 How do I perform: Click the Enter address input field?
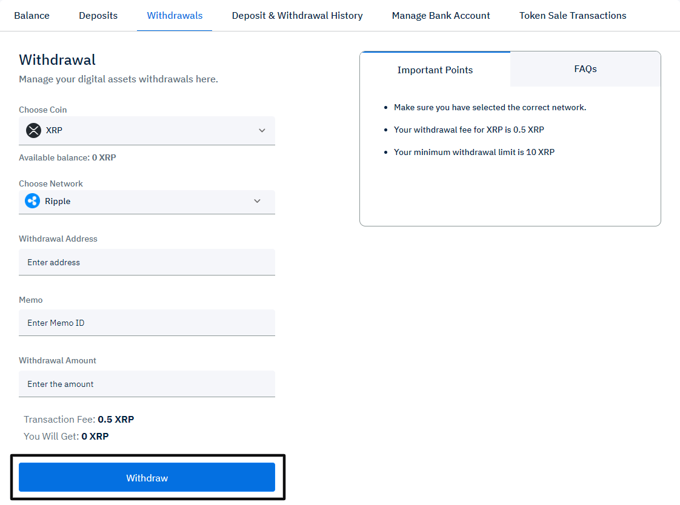pos(147,262)
